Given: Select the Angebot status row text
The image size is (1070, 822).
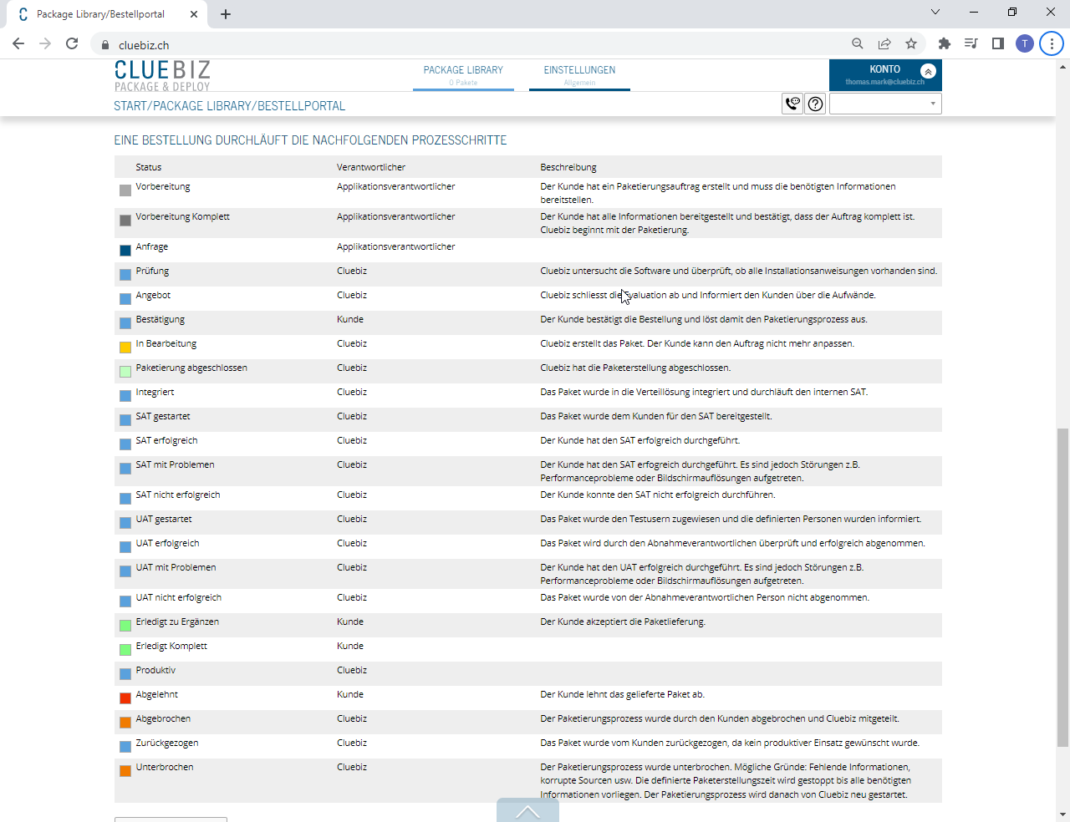Looking at the screenshot, I should (x=153, y=295).
